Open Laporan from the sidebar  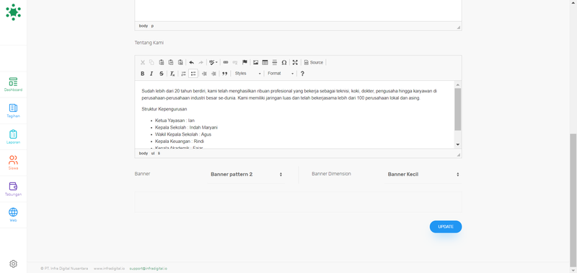pos(13,136)
